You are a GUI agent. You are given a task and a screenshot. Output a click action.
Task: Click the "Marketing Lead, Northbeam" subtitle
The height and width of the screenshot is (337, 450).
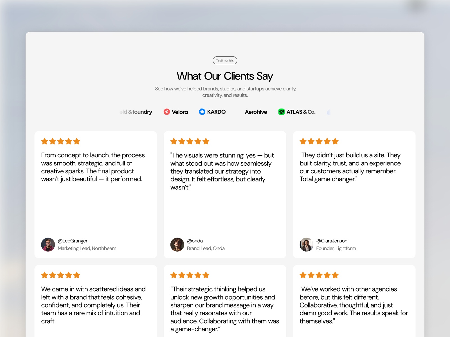(x=87, y=249)
